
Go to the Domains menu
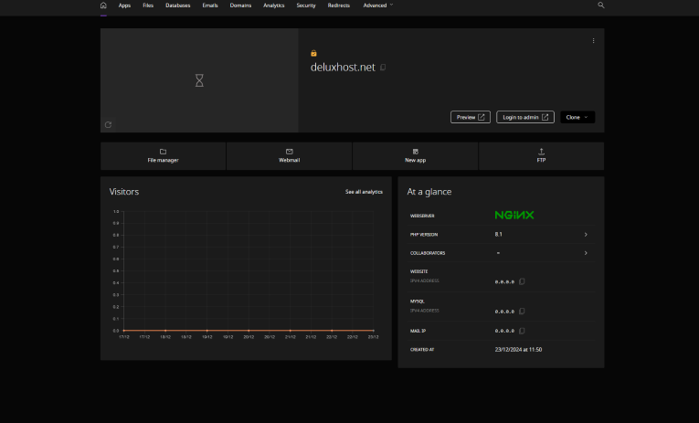240,5
